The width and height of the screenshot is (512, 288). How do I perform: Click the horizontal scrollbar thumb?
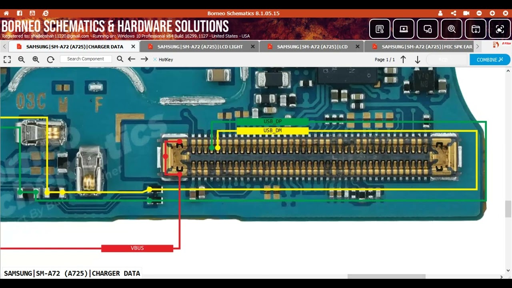click(386, 276)
